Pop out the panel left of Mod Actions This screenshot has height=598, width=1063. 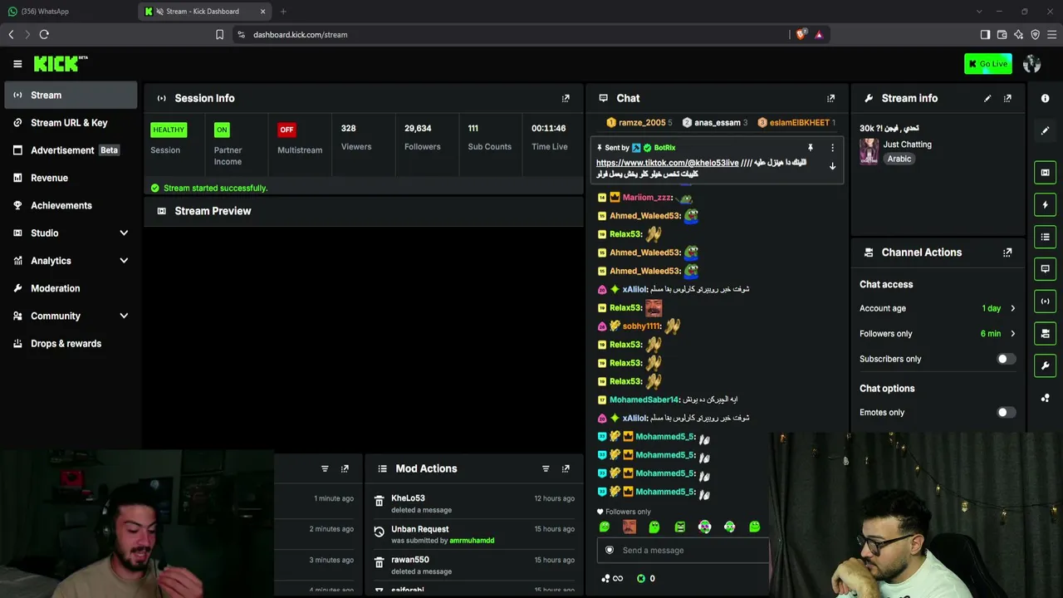[x=345, y=468]
